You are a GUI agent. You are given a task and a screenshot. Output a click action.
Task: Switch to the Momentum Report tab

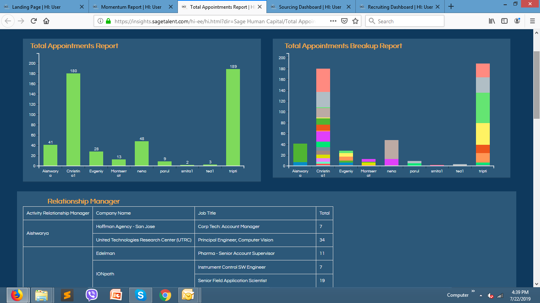click(x=133, y=7)
